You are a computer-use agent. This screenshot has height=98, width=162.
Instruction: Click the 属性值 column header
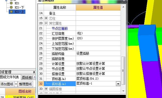[98, 7]
